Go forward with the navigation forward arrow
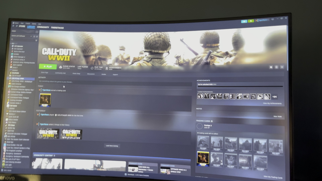The image size is (322, 181). (17, 26)
